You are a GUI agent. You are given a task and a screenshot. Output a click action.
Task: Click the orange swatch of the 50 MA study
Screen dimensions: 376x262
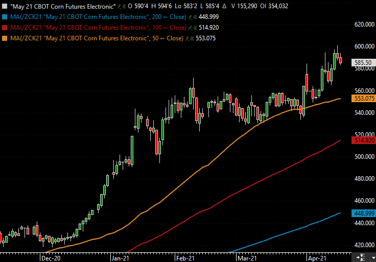5,39
